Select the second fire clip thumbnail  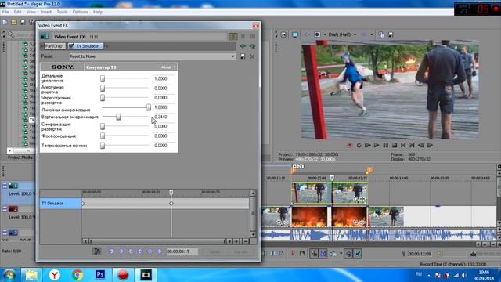tap(349, 216)
